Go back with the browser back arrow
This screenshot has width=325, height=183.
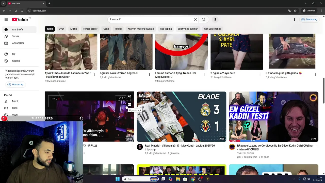point(4,11)
